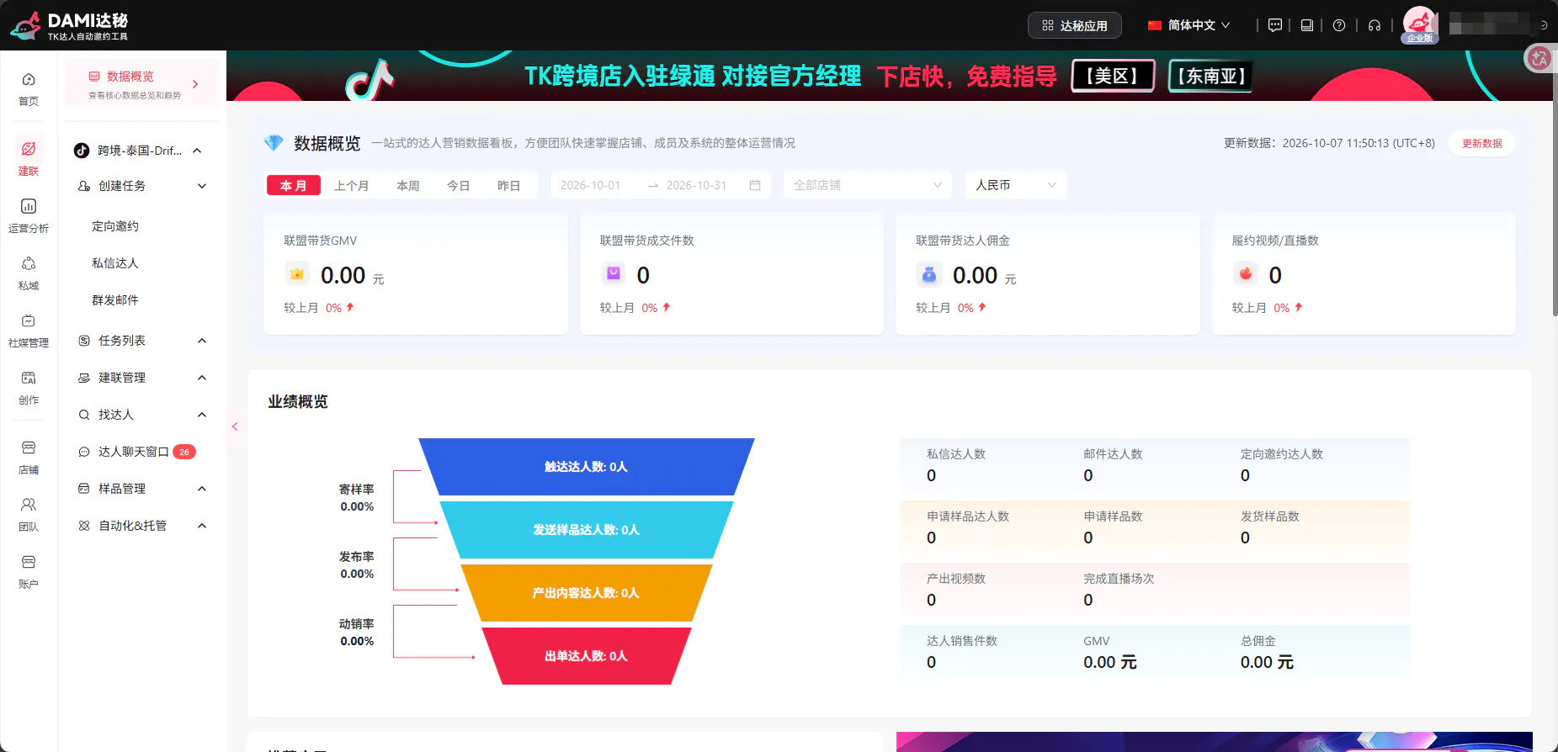Viewport: 1558px width, 752px height.
Task: Click the 2026-10-01 start date field
Action: tap(591, 185)
